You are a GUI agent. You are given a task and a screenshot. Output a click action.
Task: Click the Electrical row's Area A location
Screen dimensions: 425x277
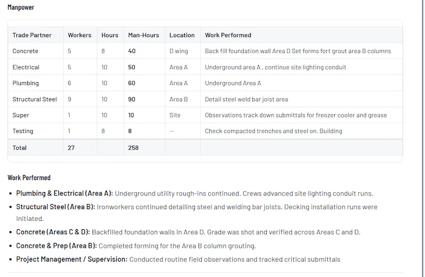[x=178, y=67]
